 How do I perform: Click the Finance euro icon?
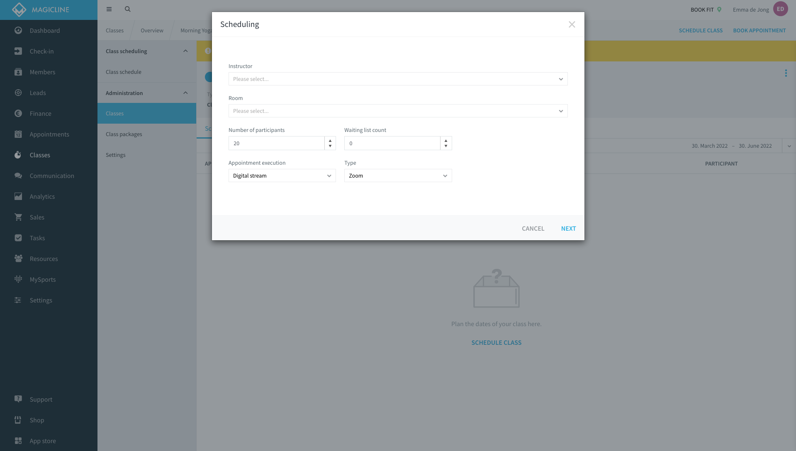pyautogui.click(x=18, y=113)
